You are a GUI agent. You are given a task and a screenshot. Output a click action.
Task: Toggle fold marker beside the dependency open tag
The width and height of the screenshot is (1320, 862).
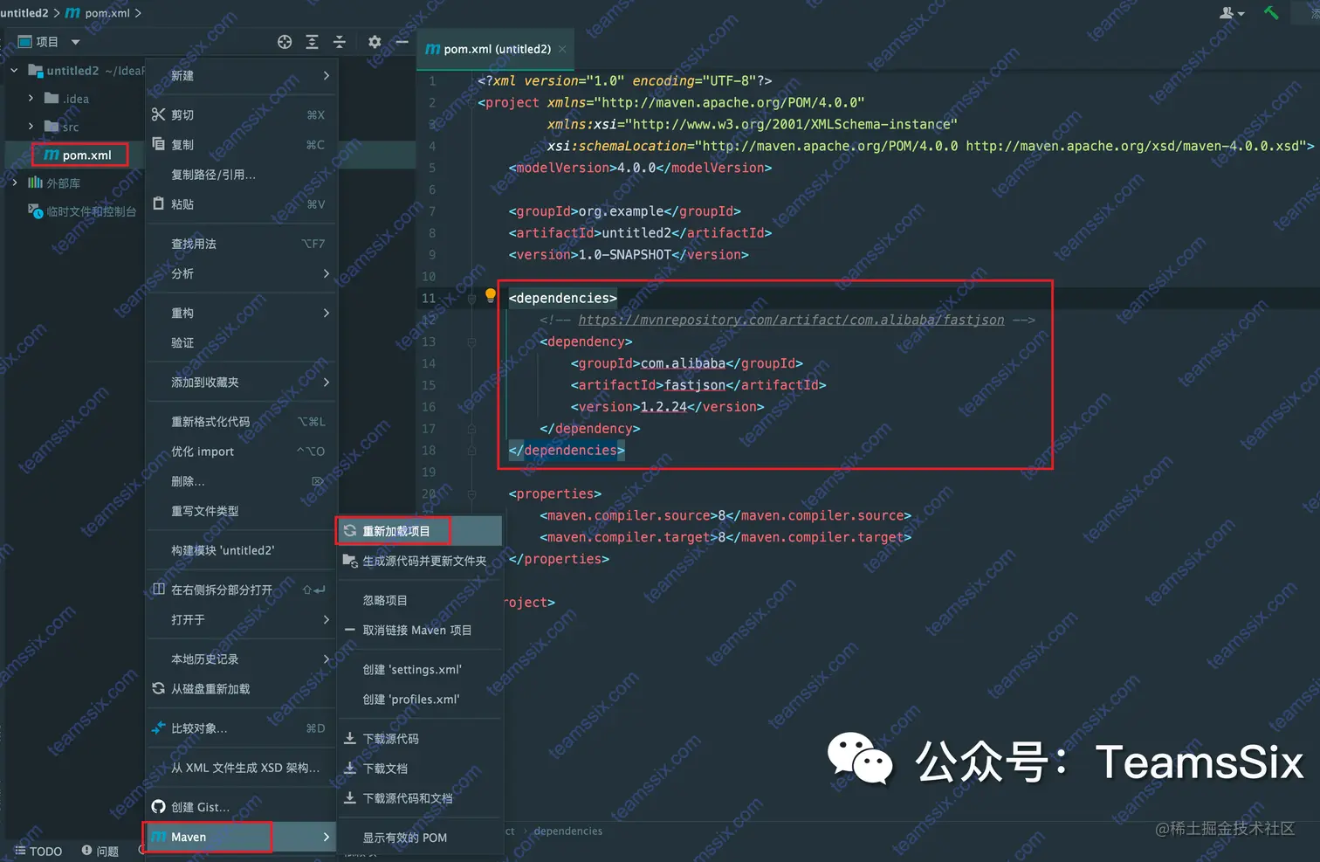click(471, 341)
